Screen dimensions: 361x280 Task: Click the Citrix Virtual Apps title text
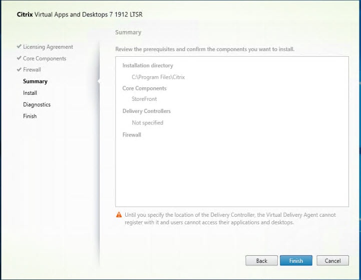coord(80,14)
